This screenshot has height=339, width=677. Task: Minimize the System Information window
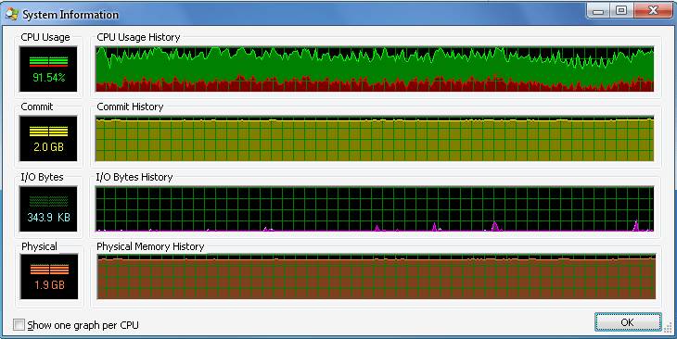598,11
